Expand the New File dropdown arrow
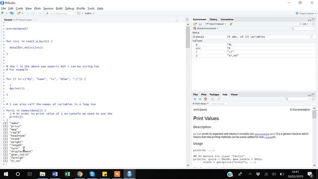The height and width of the screenshot is (179, 318). tap(6, 13)
